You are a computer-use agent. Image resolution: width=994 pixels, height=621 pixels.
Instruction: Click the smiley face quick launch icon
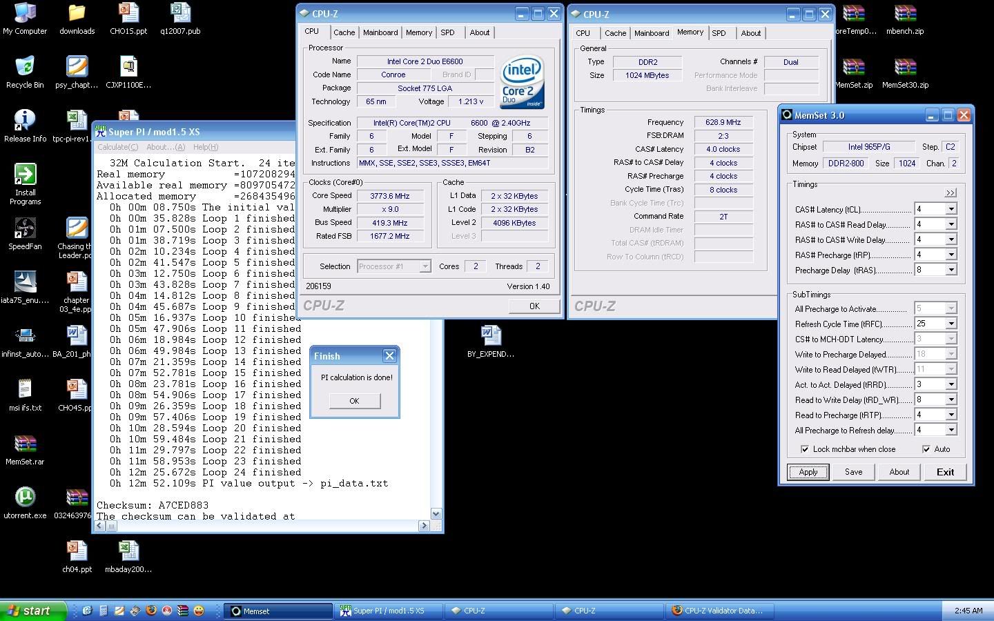coord(199,611)
